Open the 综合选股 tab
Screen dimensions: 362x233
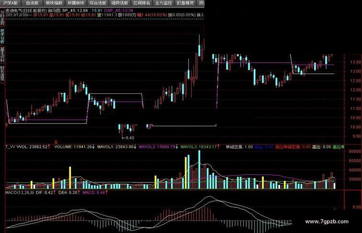98,3
